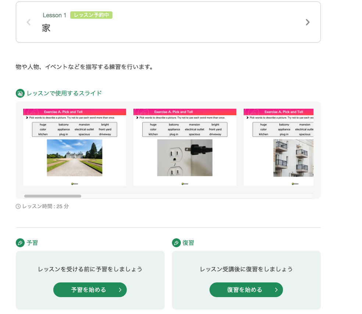
Task: Click the レッスン予約中 status badge
Action: coord(91,15)
